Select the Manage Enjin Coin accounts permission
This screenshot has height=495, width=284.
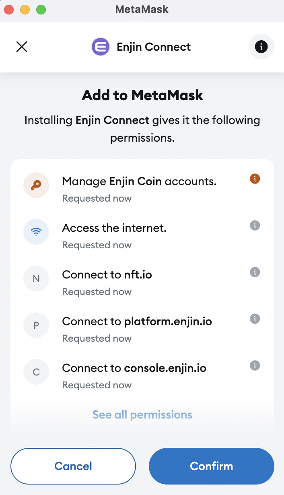click(142, 188)
